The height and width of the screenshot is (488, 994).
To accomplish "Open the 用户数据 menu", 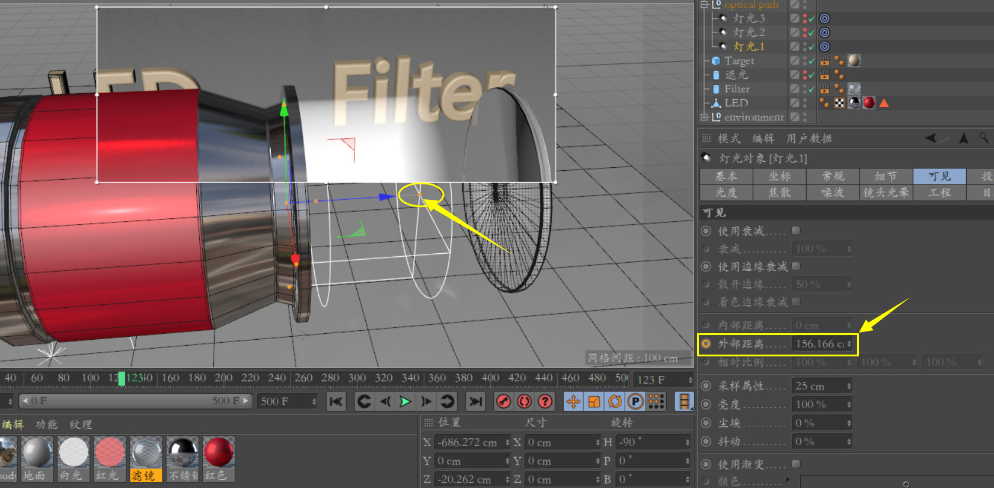I will click(x=810, y=138).
